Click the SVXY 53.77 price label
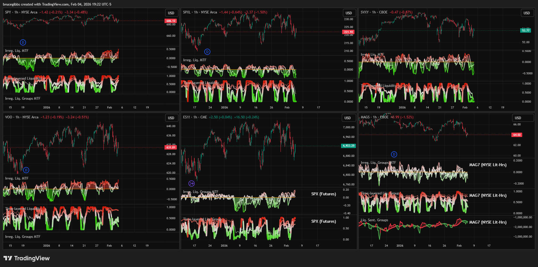The width and height of the screenshot is (538, 267). [x=525, y=31]
